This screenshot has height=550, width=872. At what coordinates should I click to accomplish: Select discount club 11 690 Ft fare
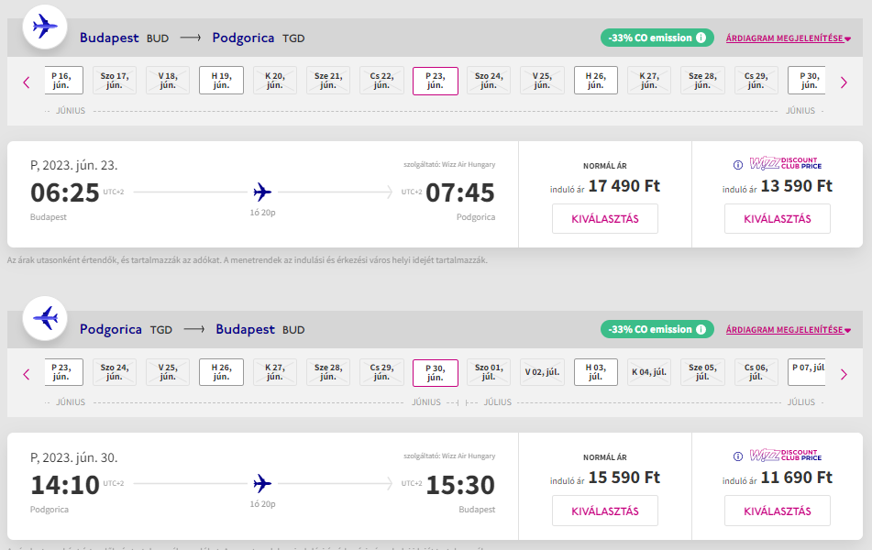coord(777,511)
